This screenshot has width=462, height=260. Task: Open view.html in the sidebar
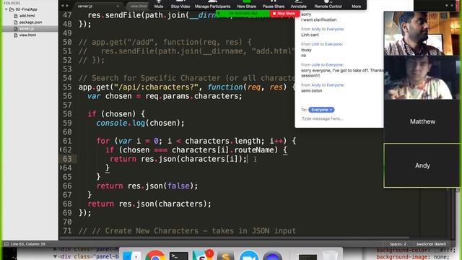[27, 35]
